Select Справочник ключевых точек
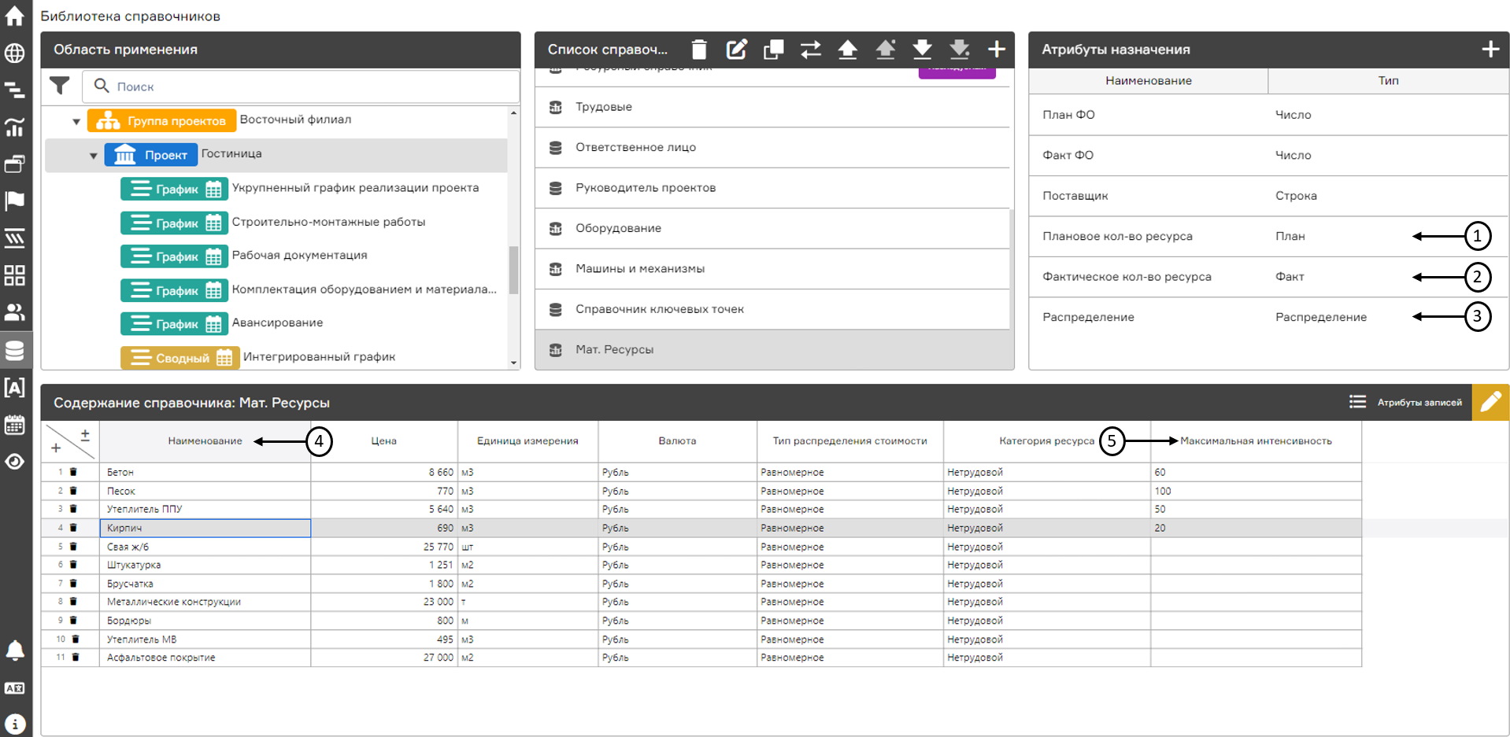 (772, 309)
